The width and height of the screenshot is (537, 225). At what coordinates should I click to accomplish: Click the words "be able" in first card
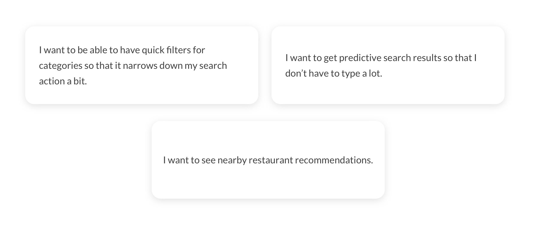pyautogui.click(x=90, y=50)
